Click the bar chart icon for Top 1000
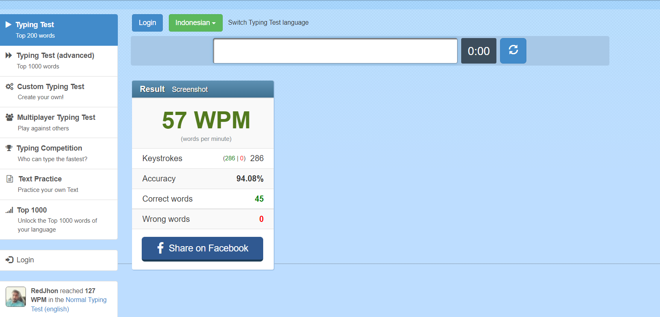The height and width of the screenshot is (317, 660). point(9,210)
